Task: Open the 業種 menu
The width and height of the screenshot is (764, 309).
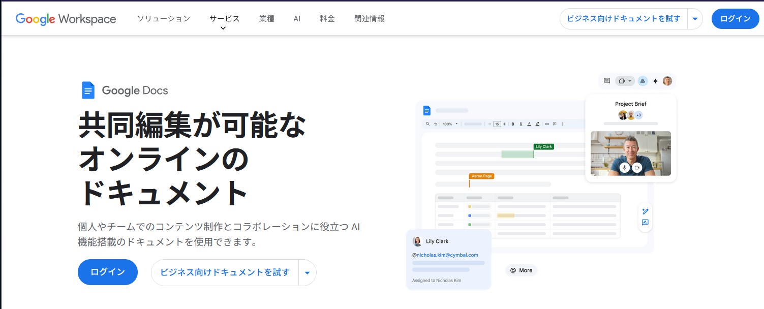Action: click(x=266, y=19)
